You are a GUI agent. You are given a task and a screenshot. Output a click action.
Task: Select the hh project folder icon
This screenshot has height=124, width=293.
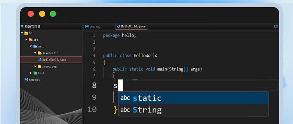(x=26, y=33)
